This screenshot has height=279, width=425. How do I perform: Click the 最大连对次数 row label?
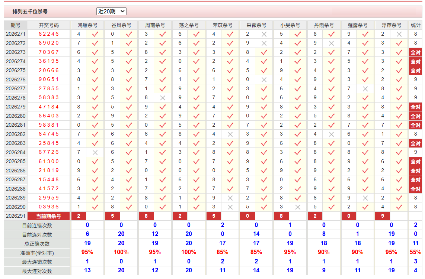click(x=37, y=271)
